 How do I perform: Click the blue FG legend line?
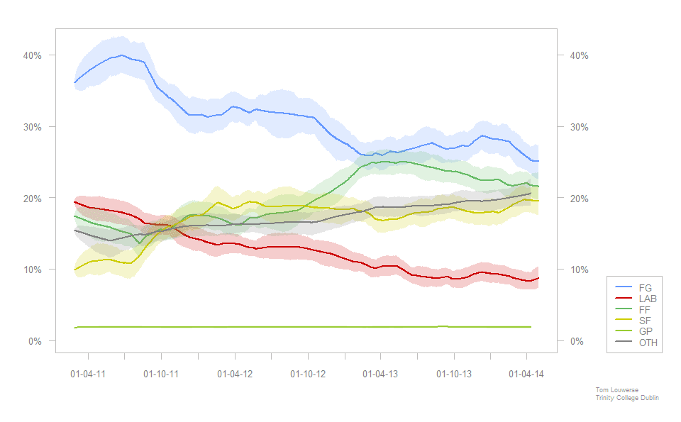[624, 287]
